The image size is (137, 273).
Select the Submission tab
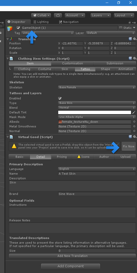[x=115, y=63]
